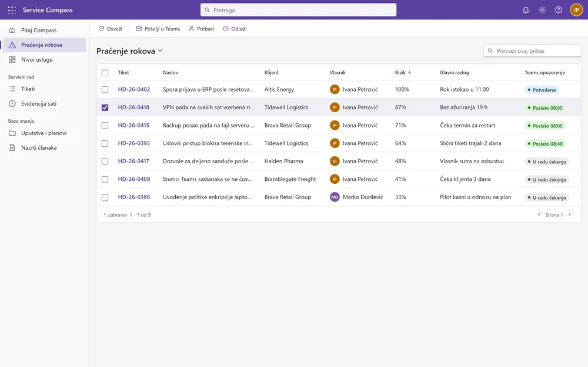Check the box for ticket HD-26-0395

pos(105,143)
